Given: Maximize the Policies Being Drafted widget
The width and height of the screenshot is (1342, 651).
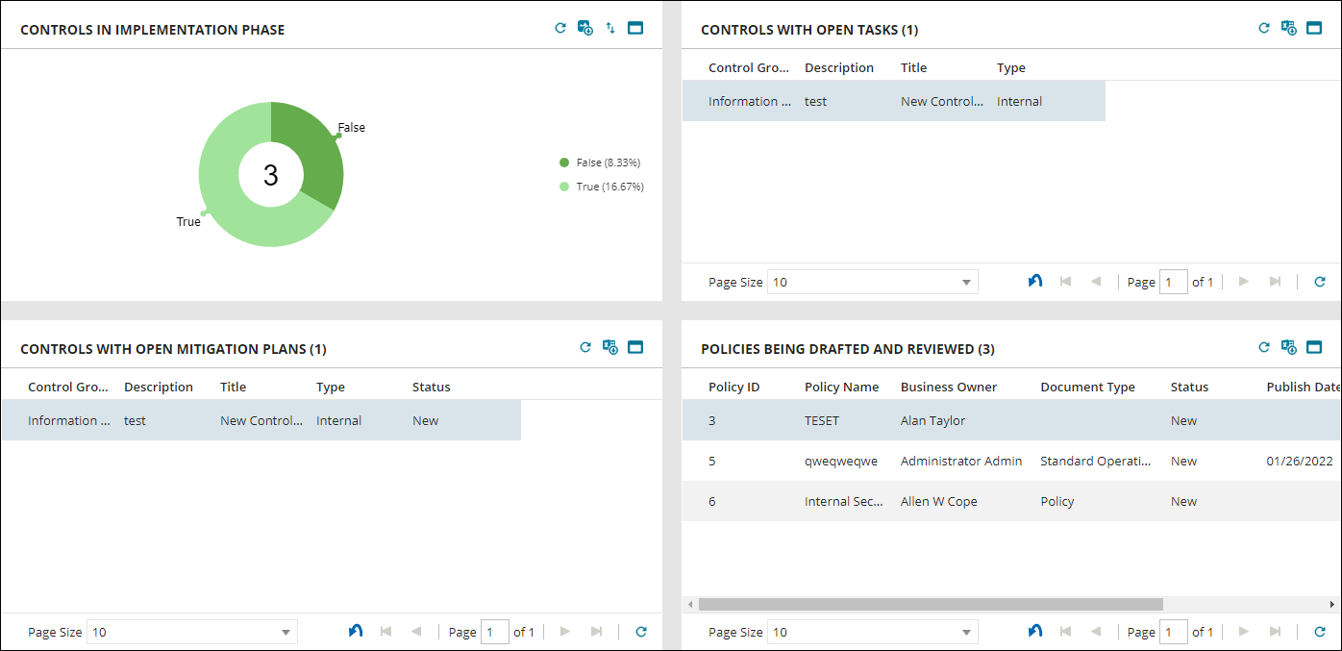Looking at the screenshot, I should click(1315, 347).
